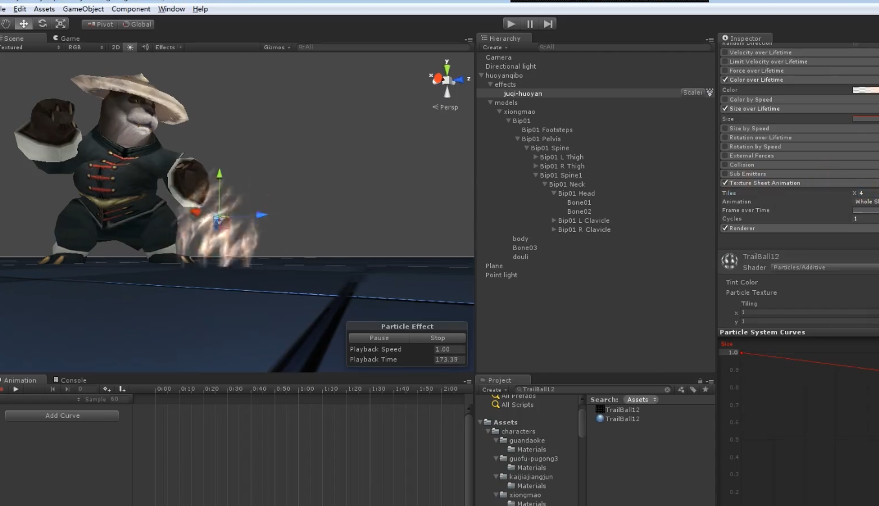Viewport: 879px width, 506px height.
Task: Enable Limit Velocity over Lifetime module
Action: tap(725, 62)
